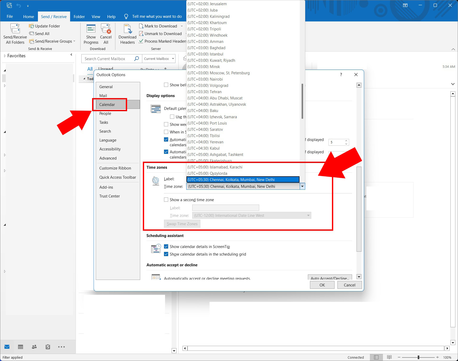The image size is (458, 361).
Task: Open the People view icon
Action: pos(34,347)
